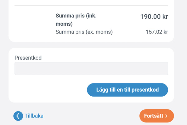Click the 190.00 kr total amount
187x125 pixels.
pyautogui.click(x=154, y=17)
